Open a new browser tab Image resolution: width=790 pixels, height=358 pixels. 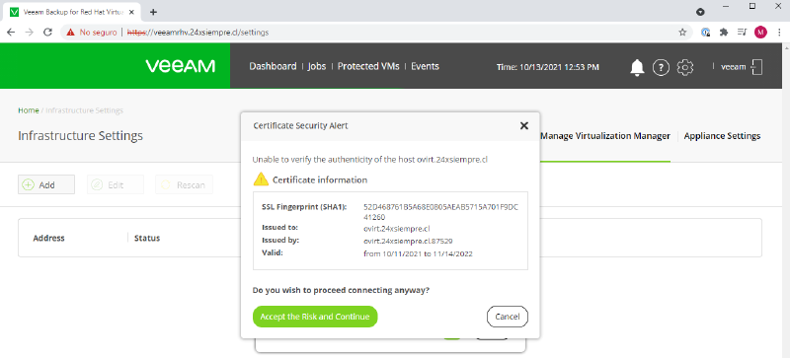click(154, 12)
